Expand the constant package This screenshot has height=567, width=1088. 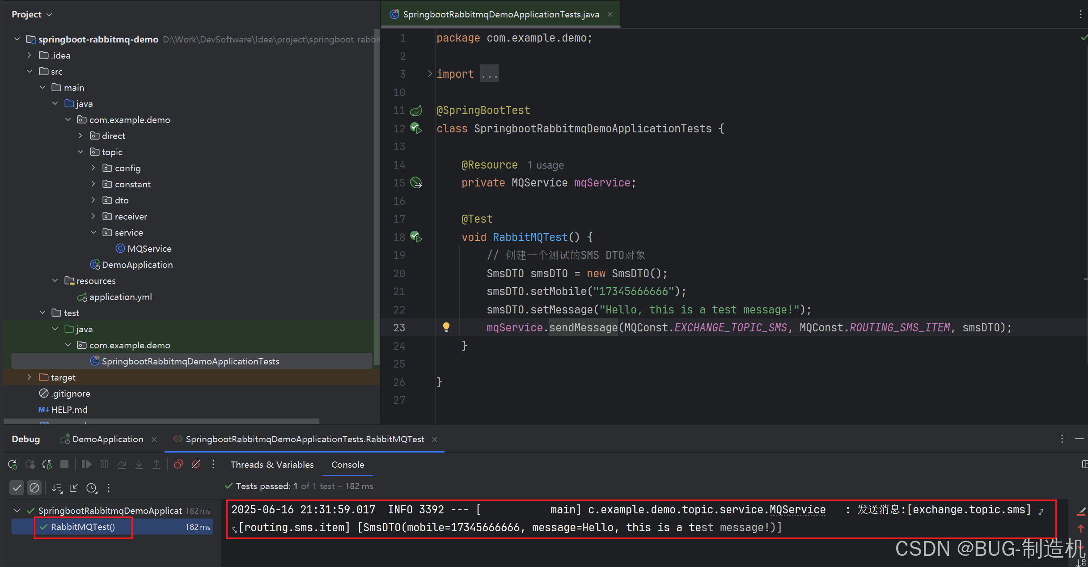pyautogui.click(x=93, y=184)
